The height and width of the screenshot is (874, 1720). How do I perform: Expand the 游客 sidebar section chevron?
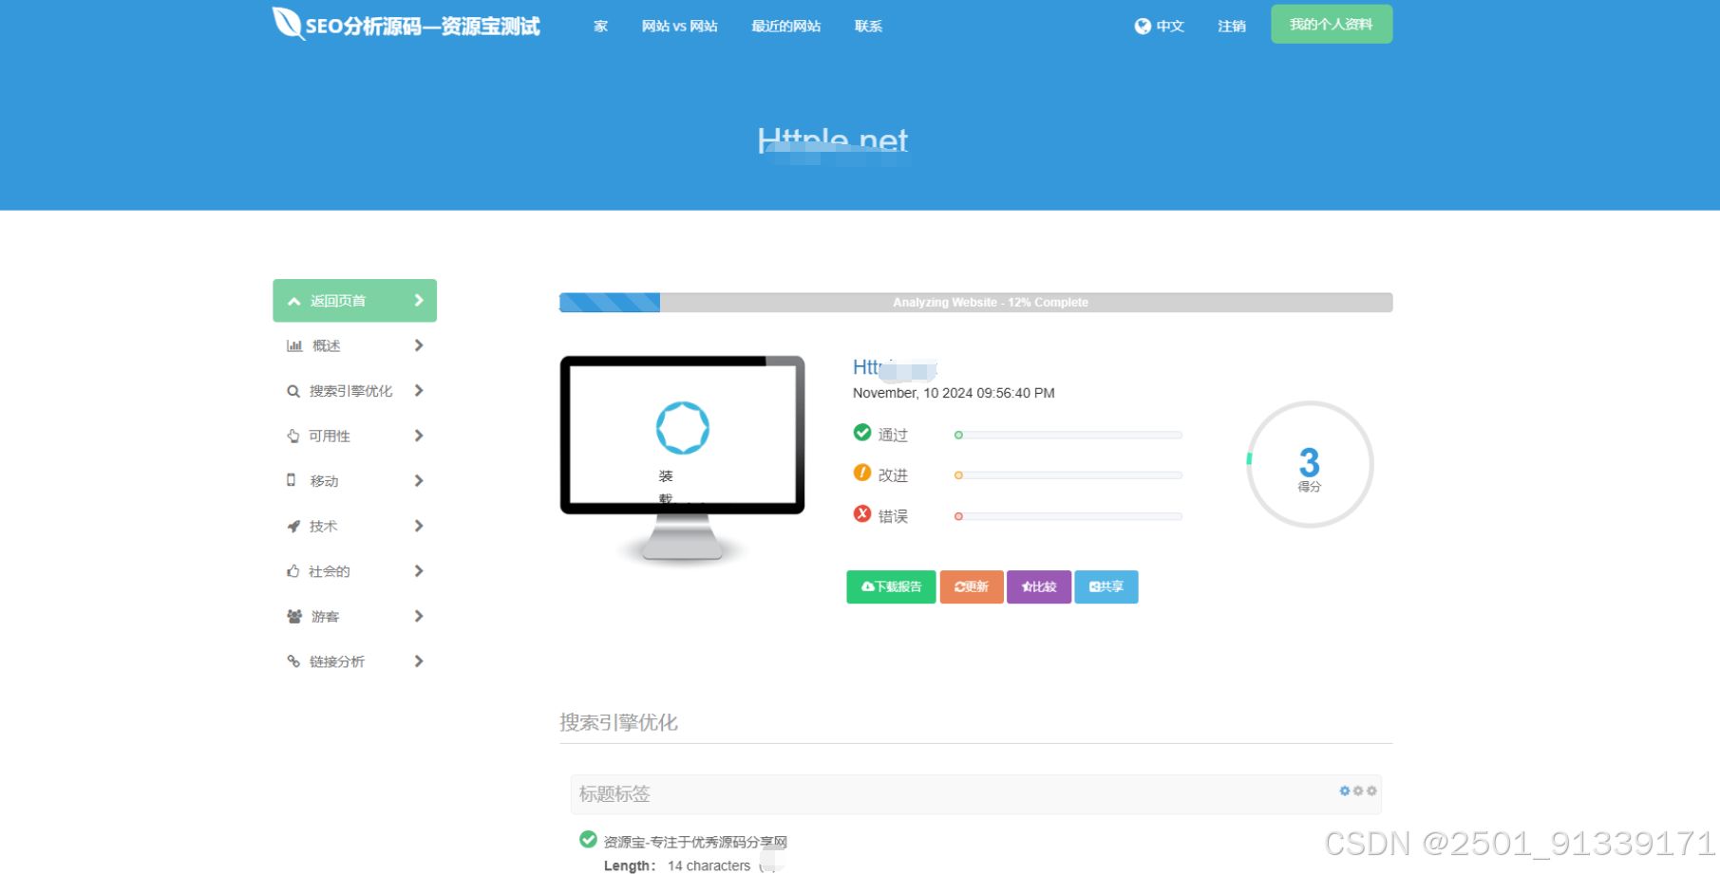(418, 616)
